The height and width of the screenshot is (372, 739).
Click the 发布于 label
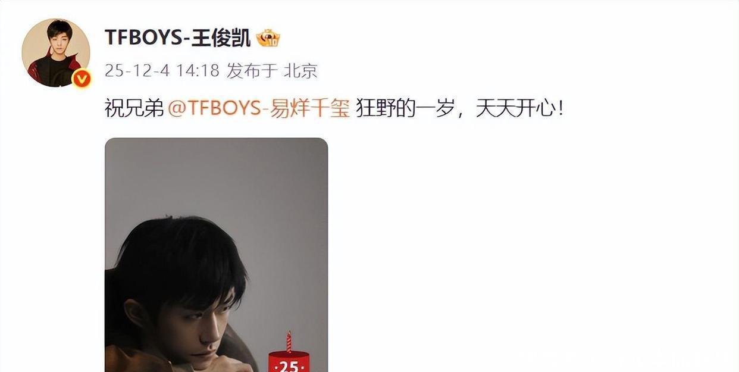click(252, 71)
